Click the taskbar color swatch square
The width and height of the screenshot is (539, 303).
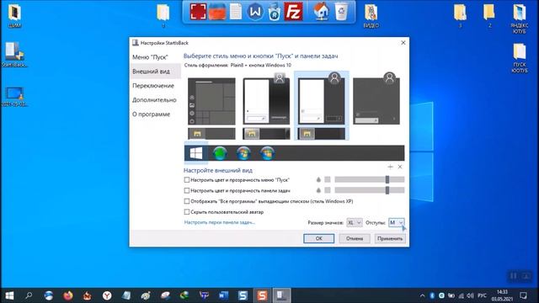pyautogui.click(x=328, y=190)
